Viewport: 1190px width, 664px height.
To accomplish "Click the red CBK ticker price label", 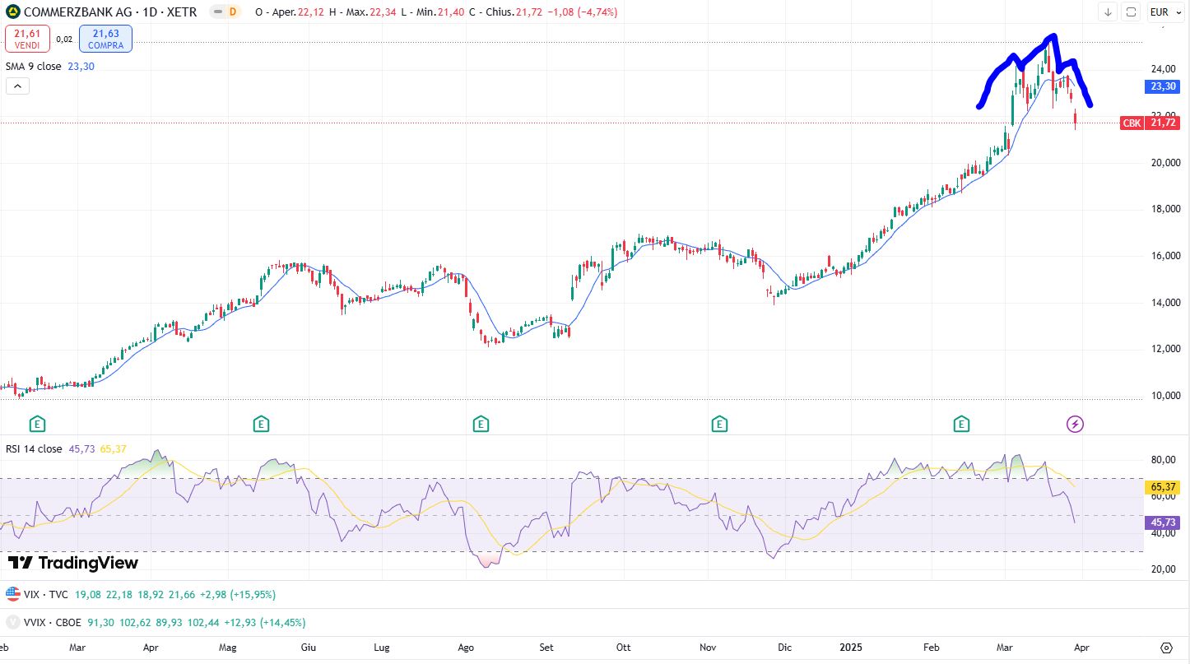I will click(x=1132, y=123).
